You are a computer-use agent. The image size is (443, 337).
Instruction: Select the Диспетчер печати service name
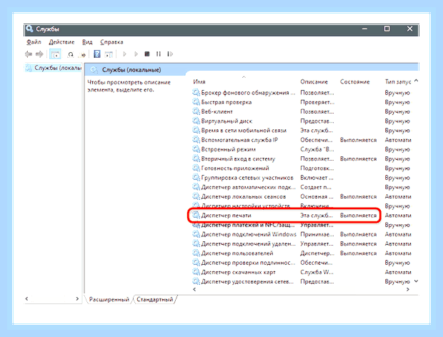click(226, 216)
